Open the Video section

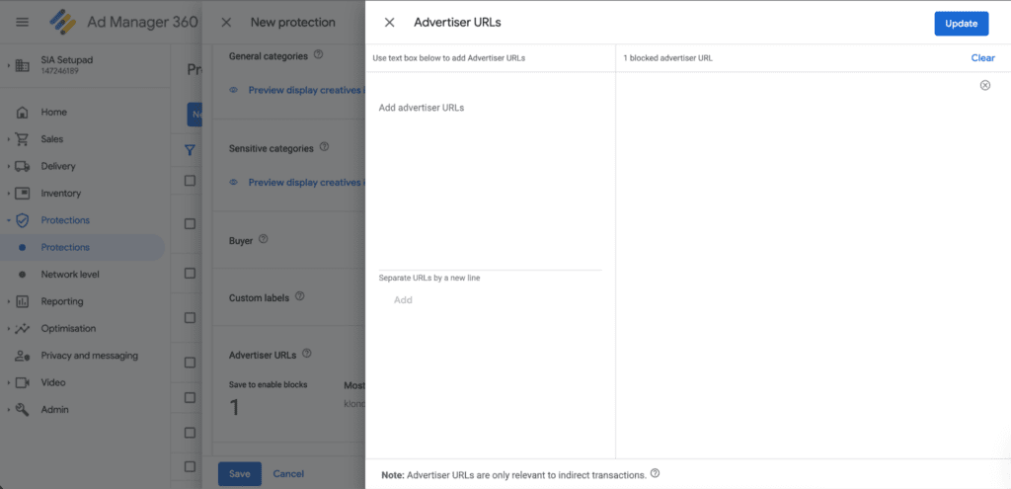[53, 382]
